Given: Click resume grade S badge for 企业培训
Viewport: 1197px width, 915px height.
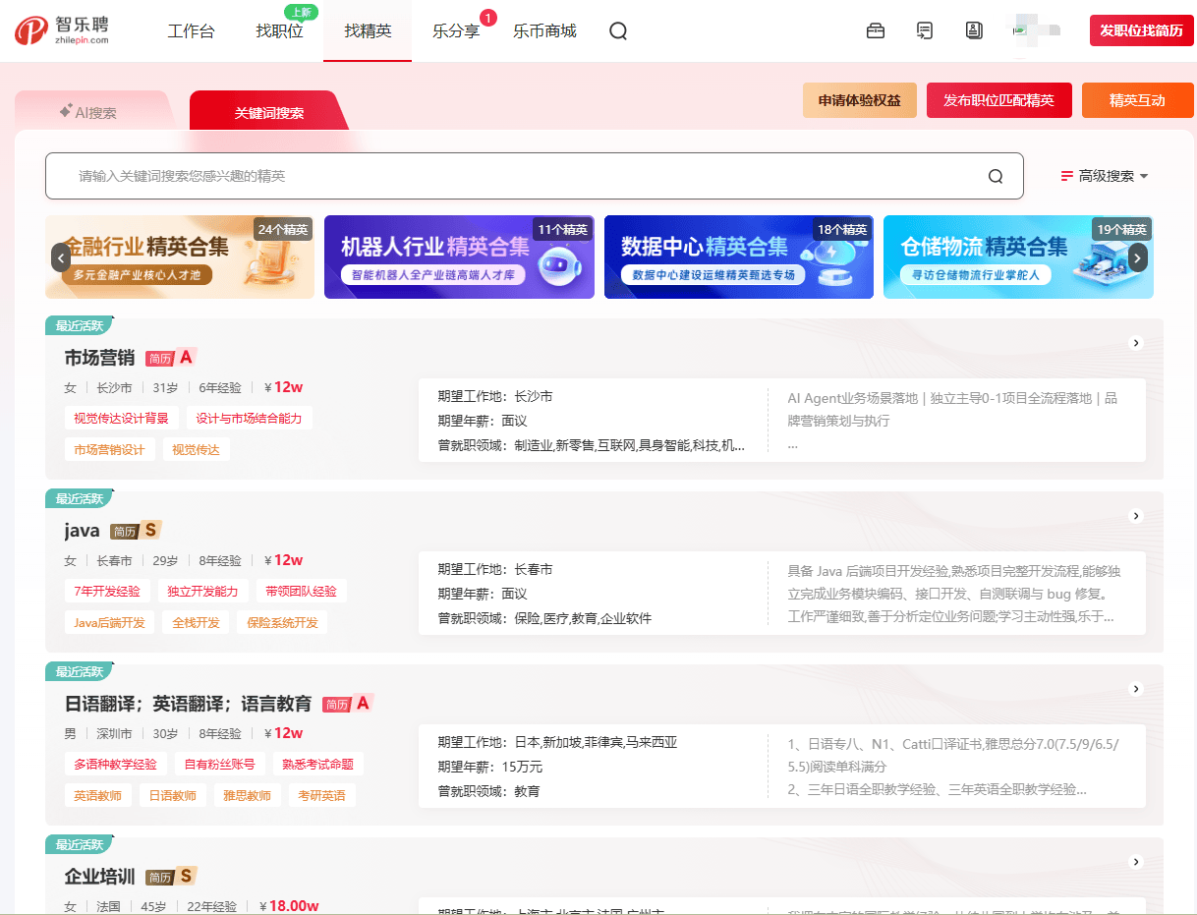Looking at the screenshot, I should [172, 877].
